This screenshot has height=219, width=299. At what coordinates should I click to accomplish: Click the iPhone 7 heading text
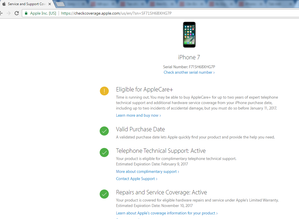(x=189, y=57)
